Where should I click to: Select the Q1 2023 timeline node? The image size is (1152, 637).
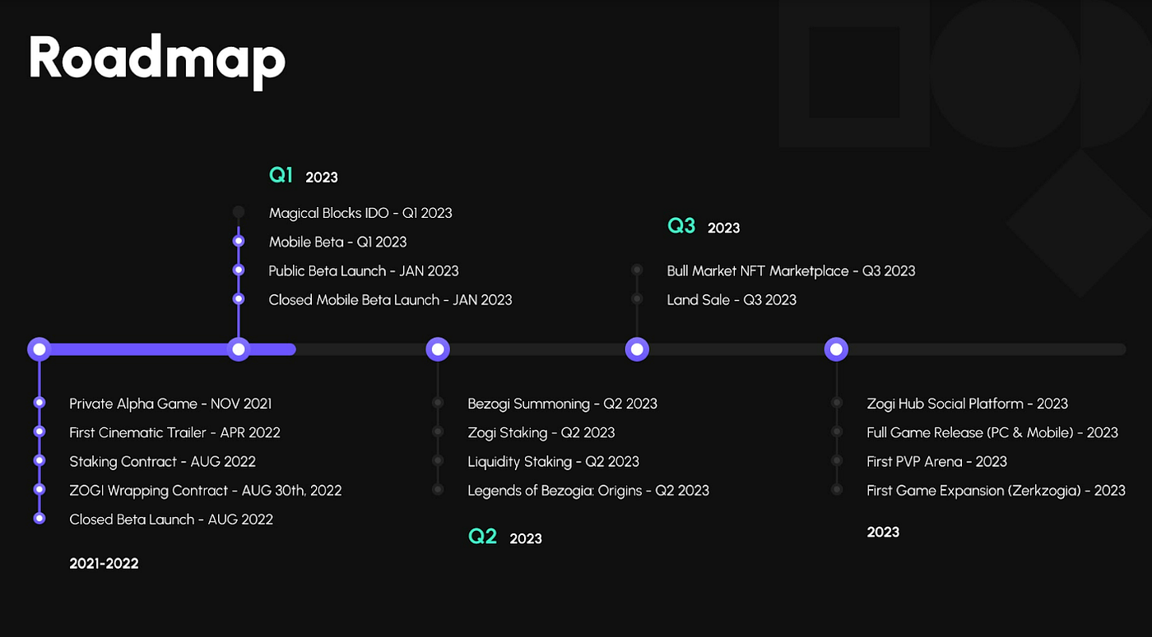click(238, 349)
